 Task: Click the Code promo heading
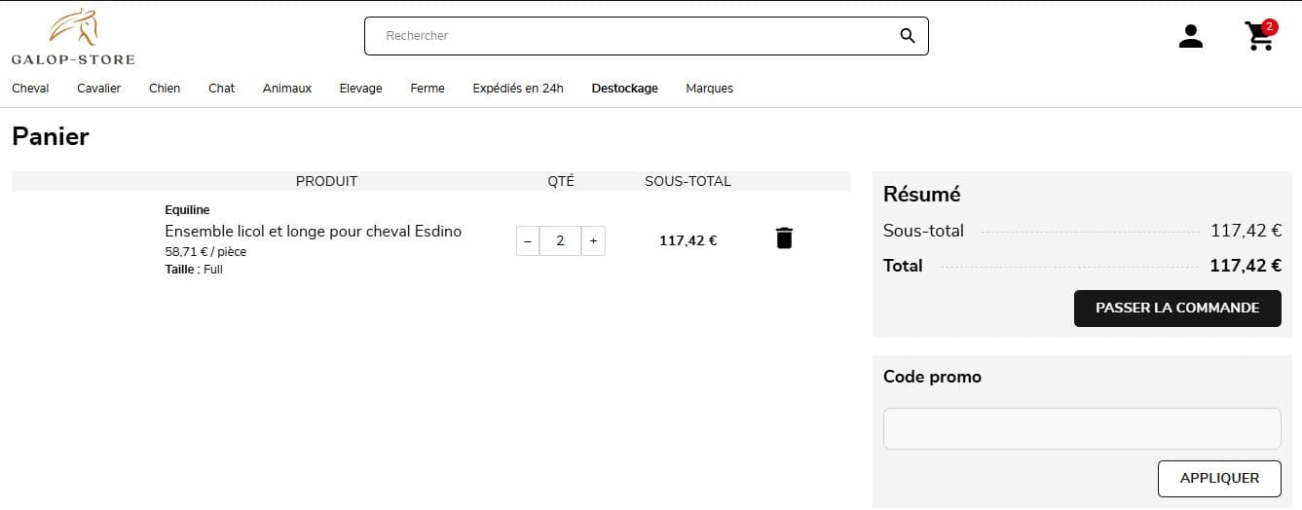coord(932,377)
